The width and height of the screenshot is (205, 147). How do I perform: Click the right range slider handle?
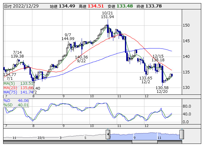click(x=182, y=134)
